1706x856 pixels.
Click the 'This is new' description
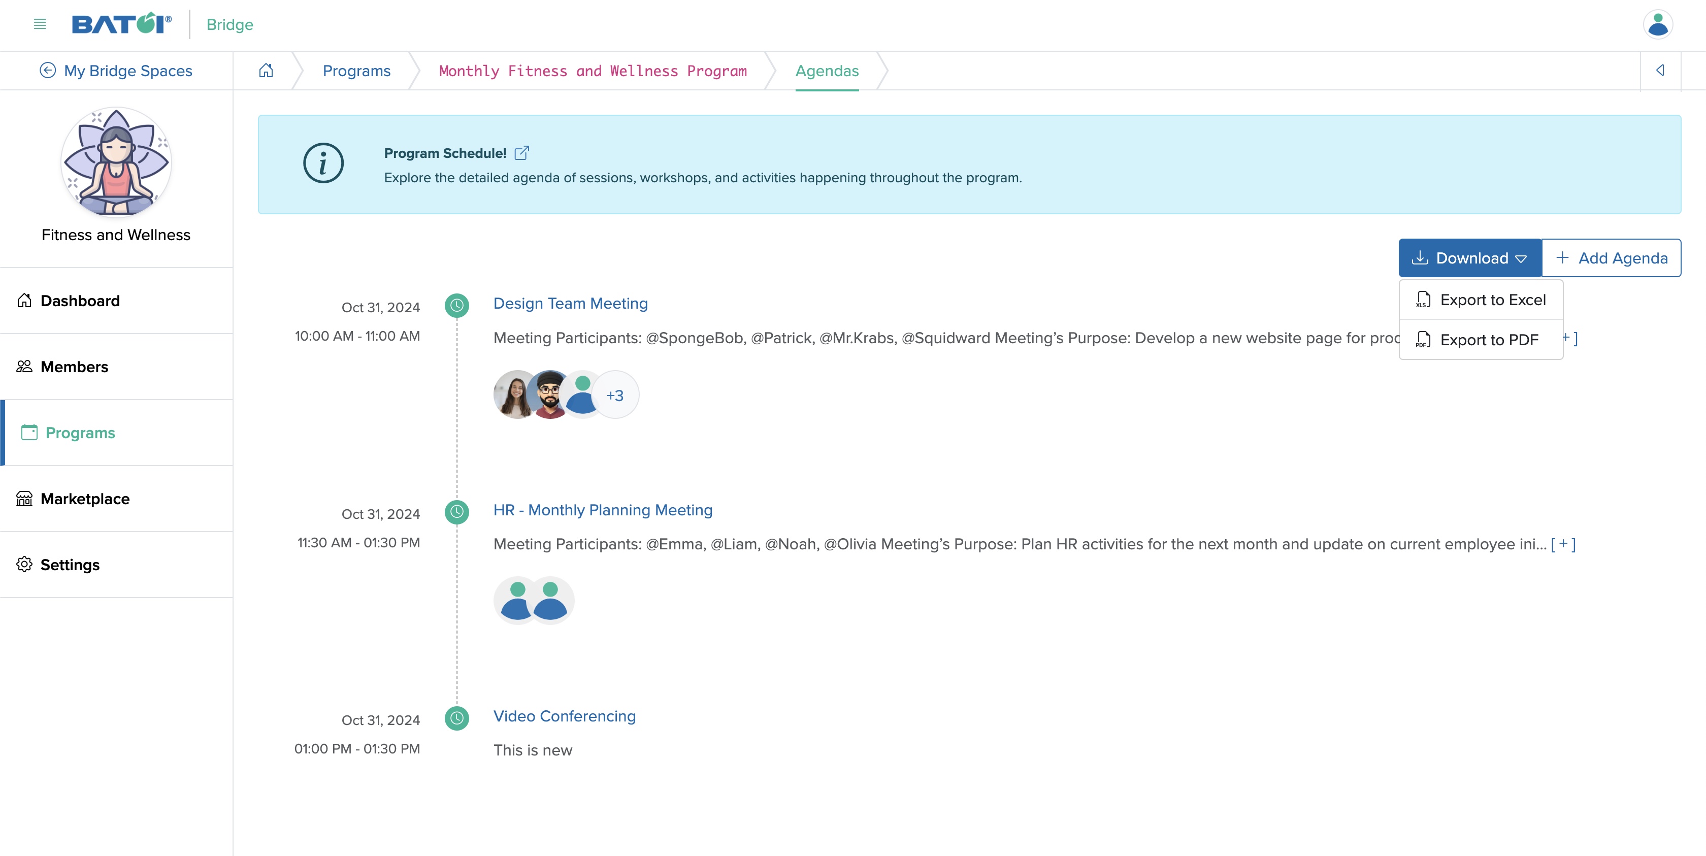533,750
